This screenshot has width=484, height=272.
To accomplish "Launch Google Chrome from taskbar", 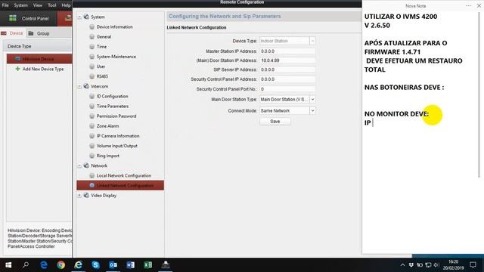I will tap(60, 265).
